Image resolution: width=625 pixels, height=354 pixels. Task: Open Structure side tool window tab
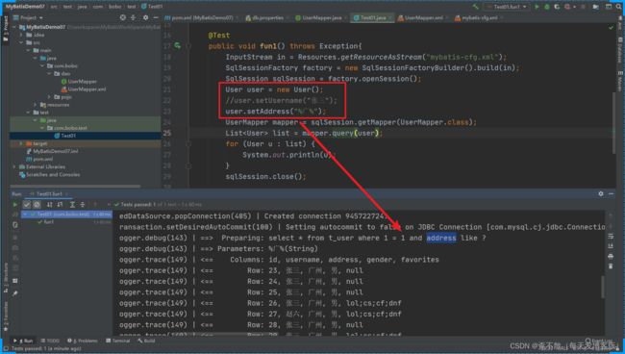click(x=6, y=277)
